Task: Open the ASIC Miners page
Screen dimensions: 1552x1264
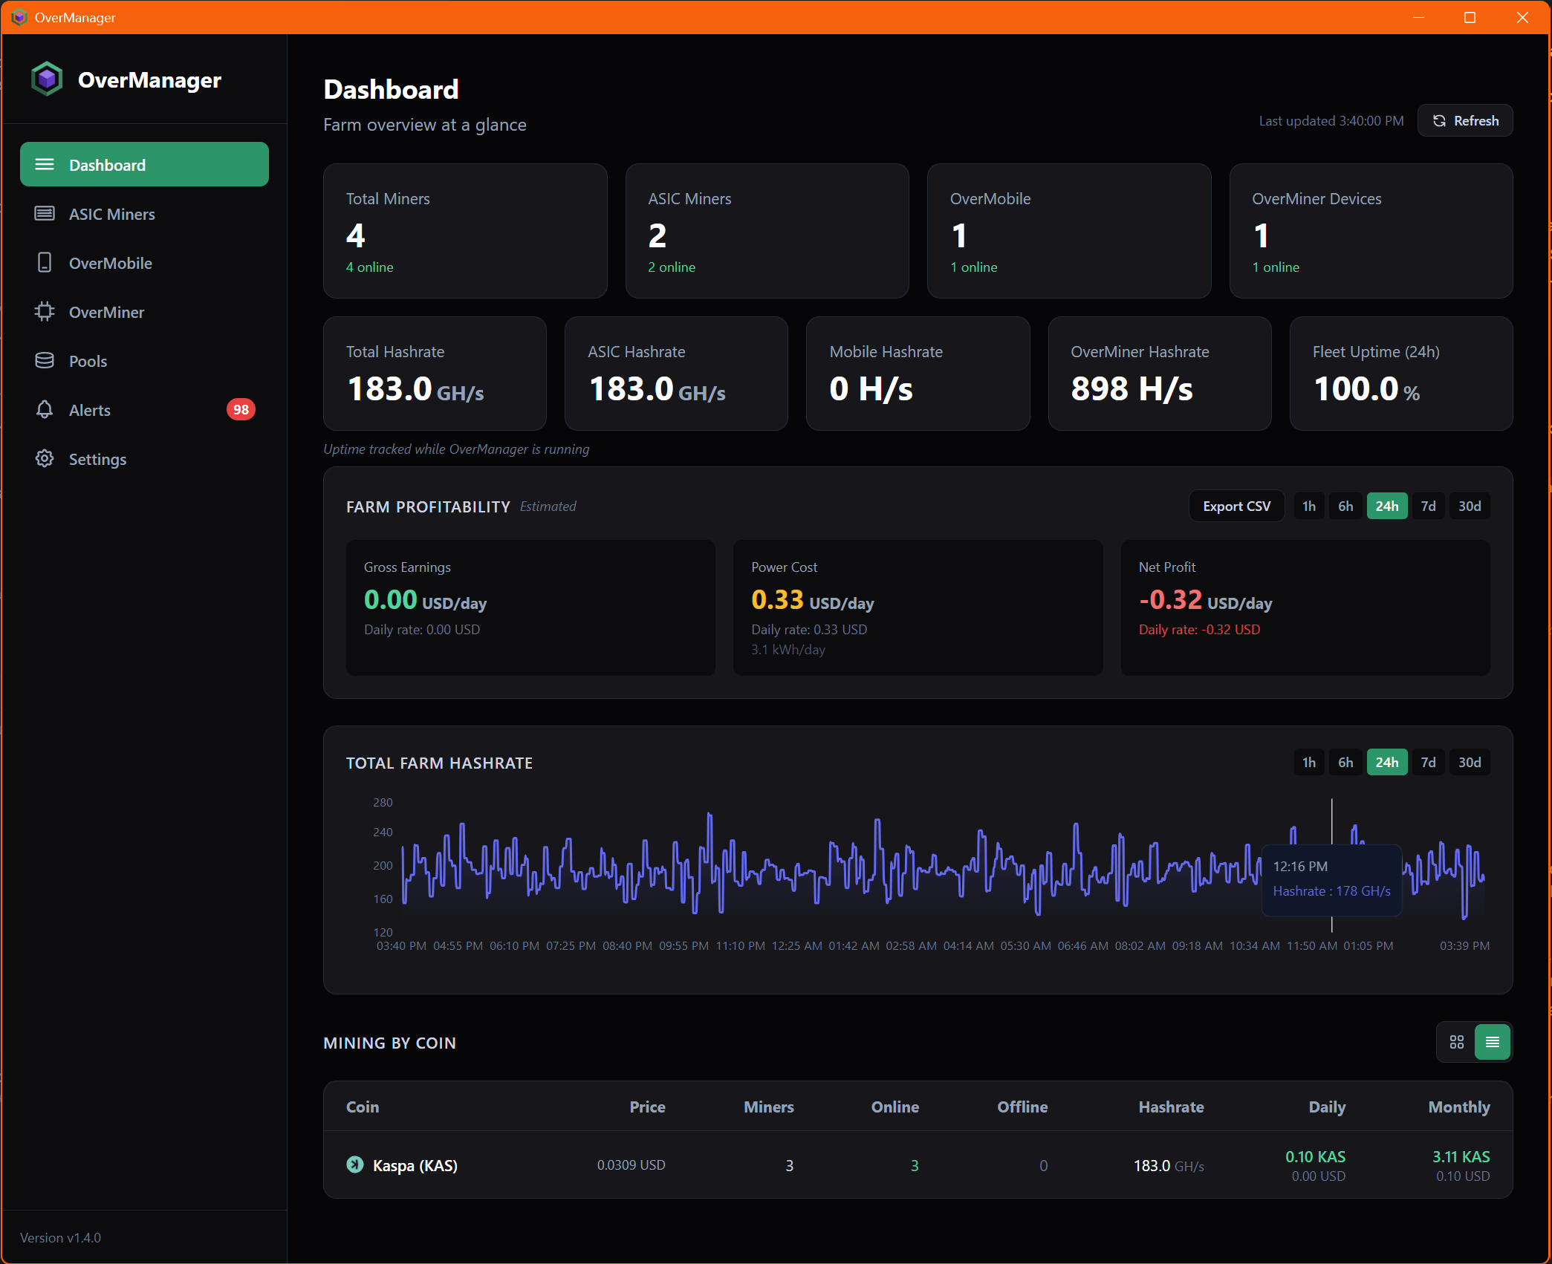Action: click(x=144, y=214)
